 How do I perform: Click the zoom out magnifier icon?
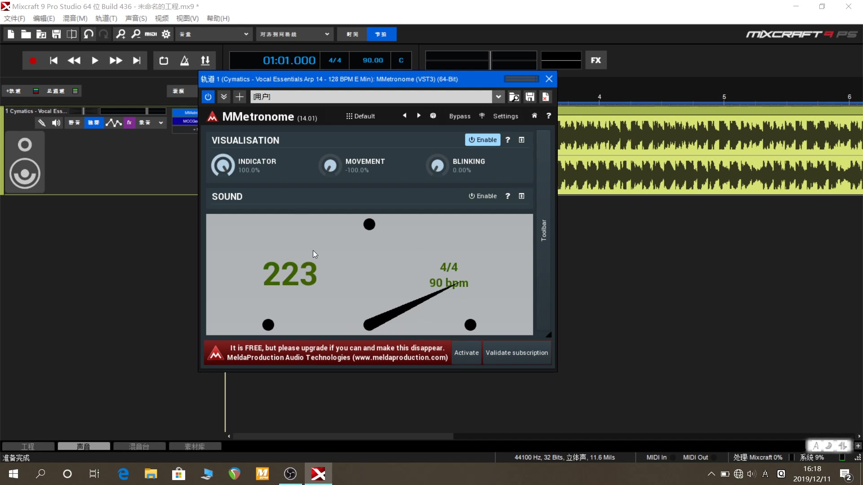coord(136,34)
